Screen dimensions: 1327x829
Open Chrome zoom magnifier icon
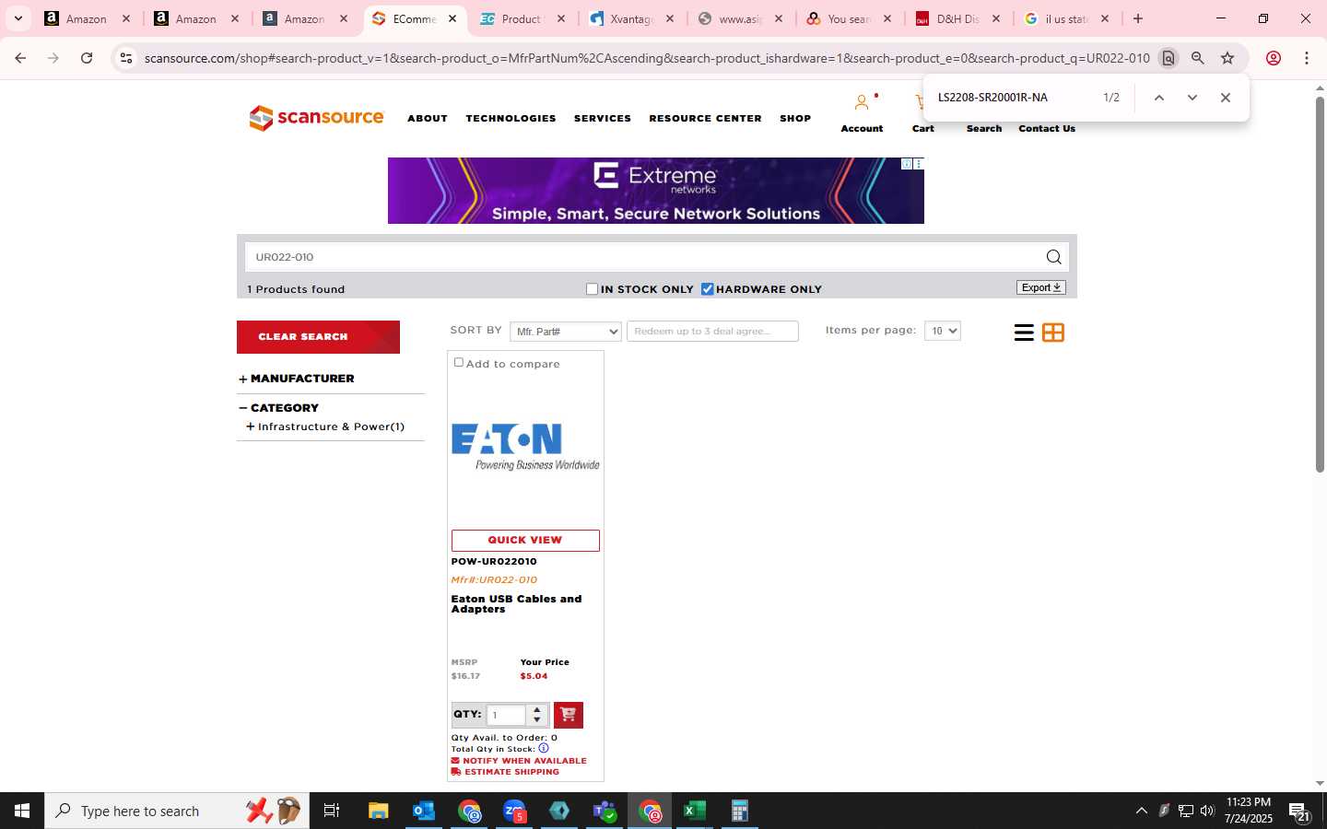[x=1198, y=58]
